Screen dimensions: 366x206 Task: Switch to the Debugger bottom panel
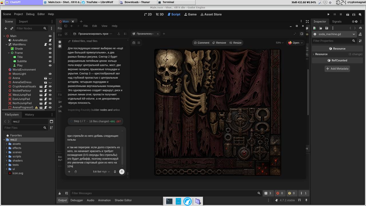(x=77, y=200)
